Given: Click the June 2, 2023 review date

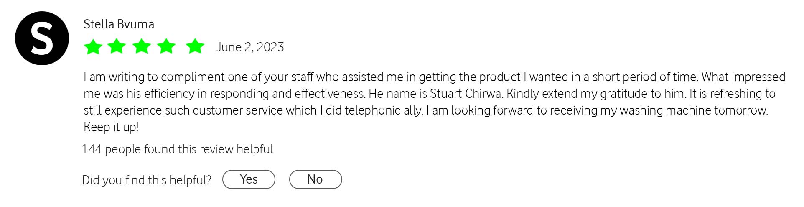Looking at the screenshot, I should point(250,47).
